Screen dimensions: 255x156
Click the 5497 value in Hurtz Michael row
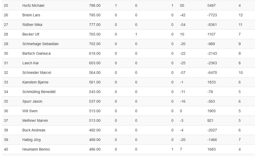pyautogui.click(x=212, y=5)
